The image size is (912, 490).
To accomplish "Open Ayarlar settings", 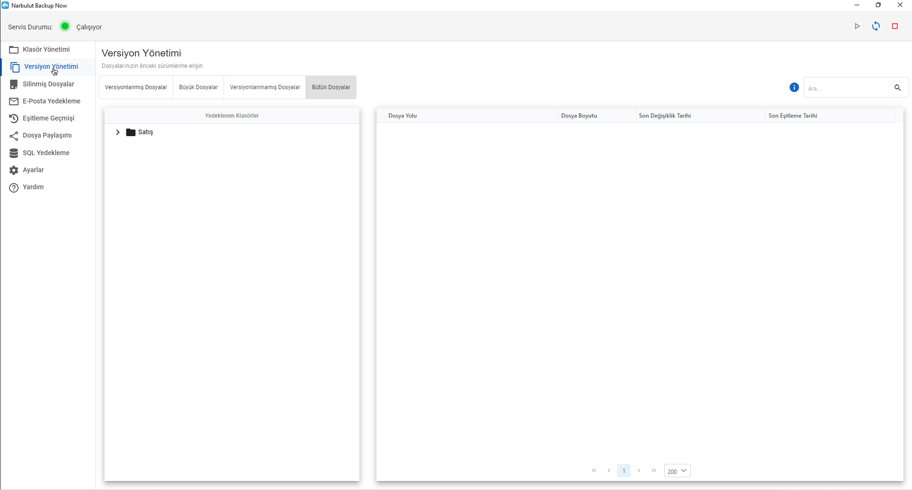I will click(33, 170).
